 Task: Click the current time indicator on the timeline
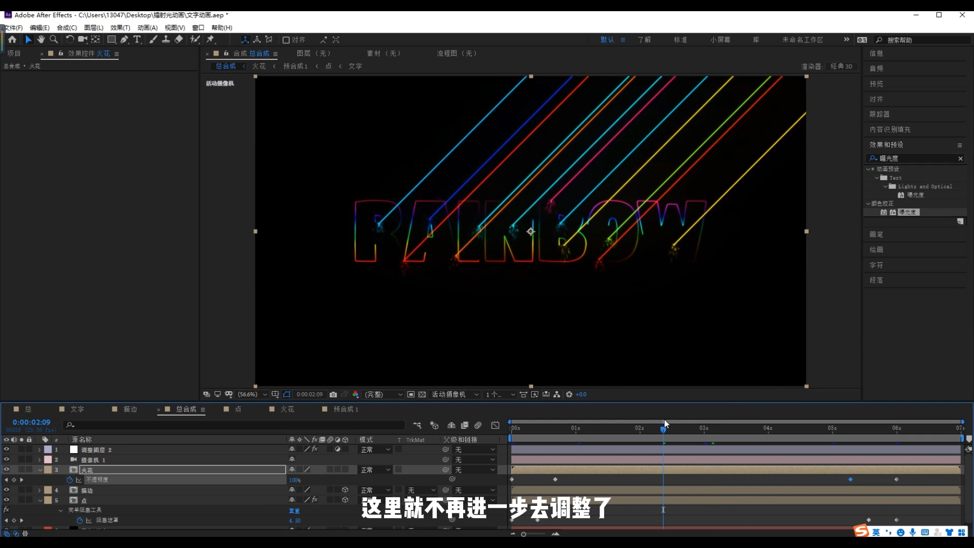663,429
